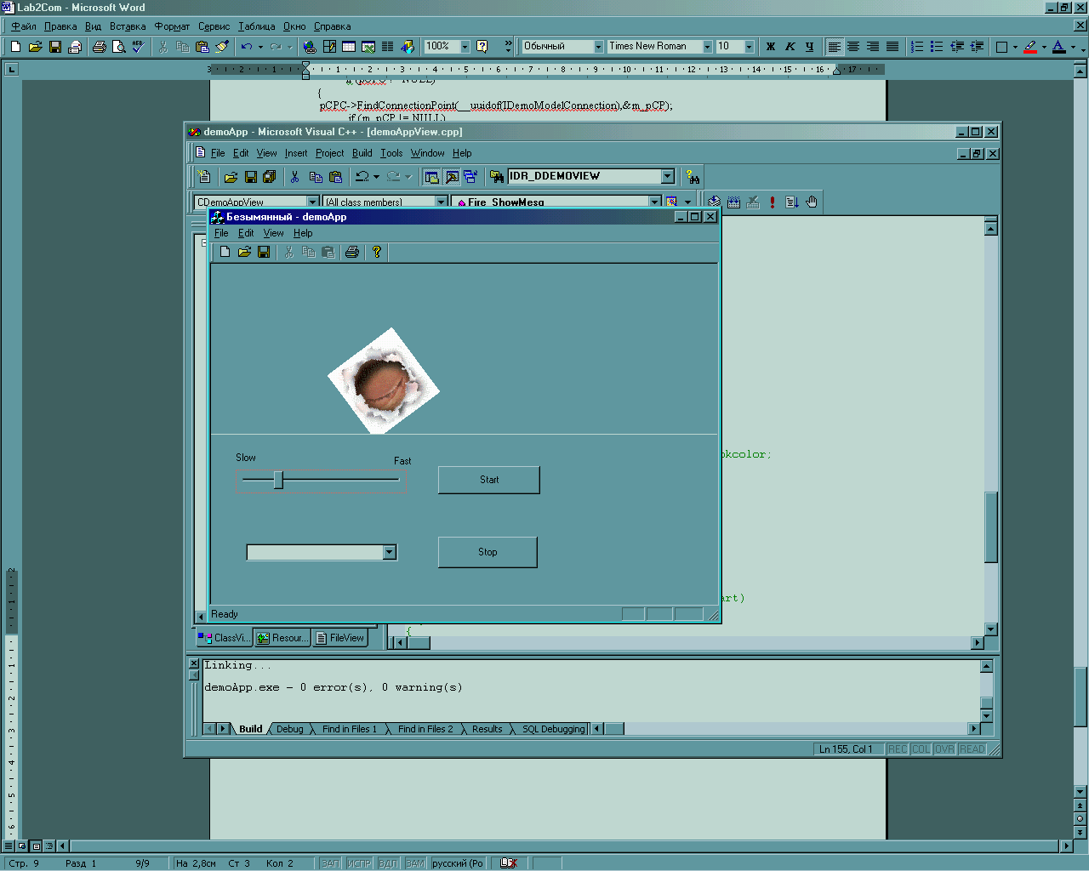Image resolution: width=1089 pixels, height=871 pixels.
Task: Click numbered list icon in Word
Action: coord(917,47)
